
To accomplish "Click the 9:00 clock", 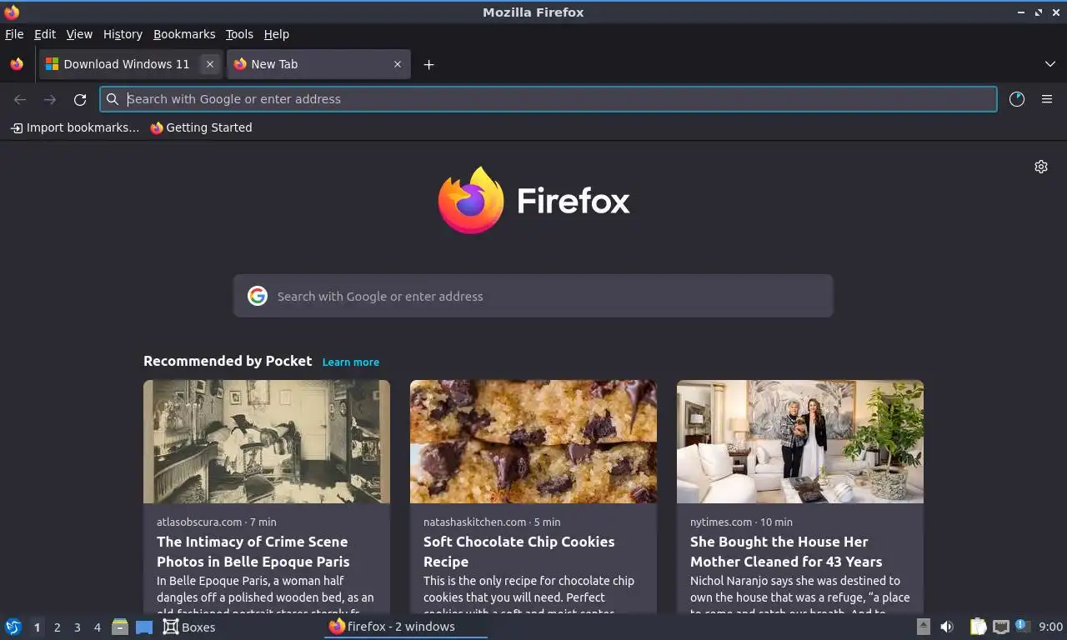I will (1050, 627).
